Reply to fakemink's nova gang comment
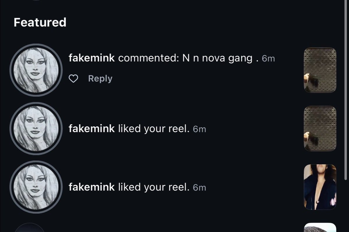This screenshot has height=232, width=349. coord(100,79)
